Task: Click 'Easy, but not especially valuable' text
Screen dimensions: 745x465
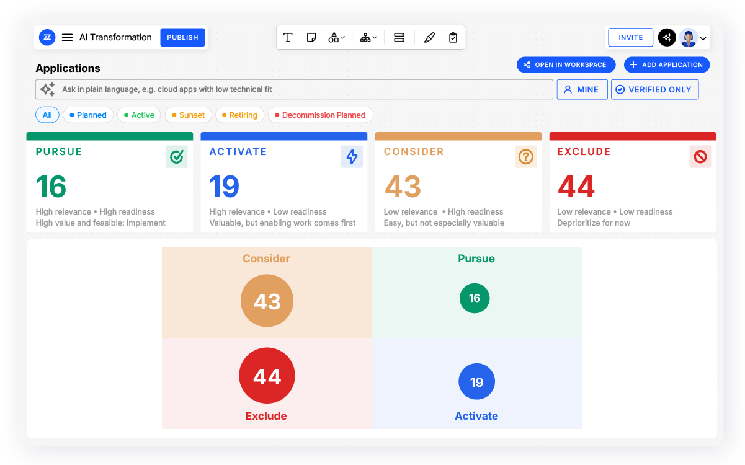Action: tap(444, 223)
